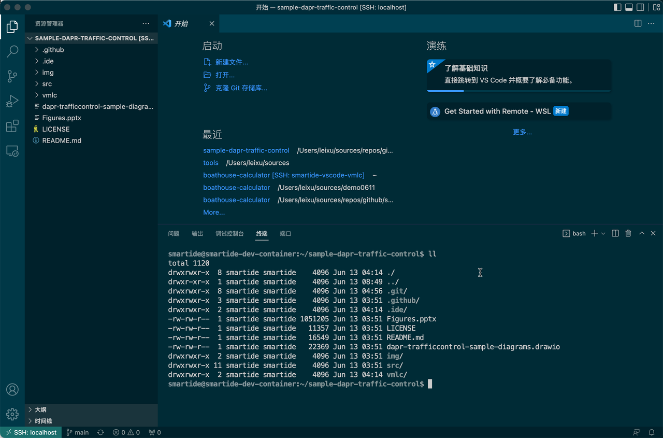This screenshot has width=663, height=438.
Task: Switch to the 输出 panel tab
Action: (x=197, y=234)
